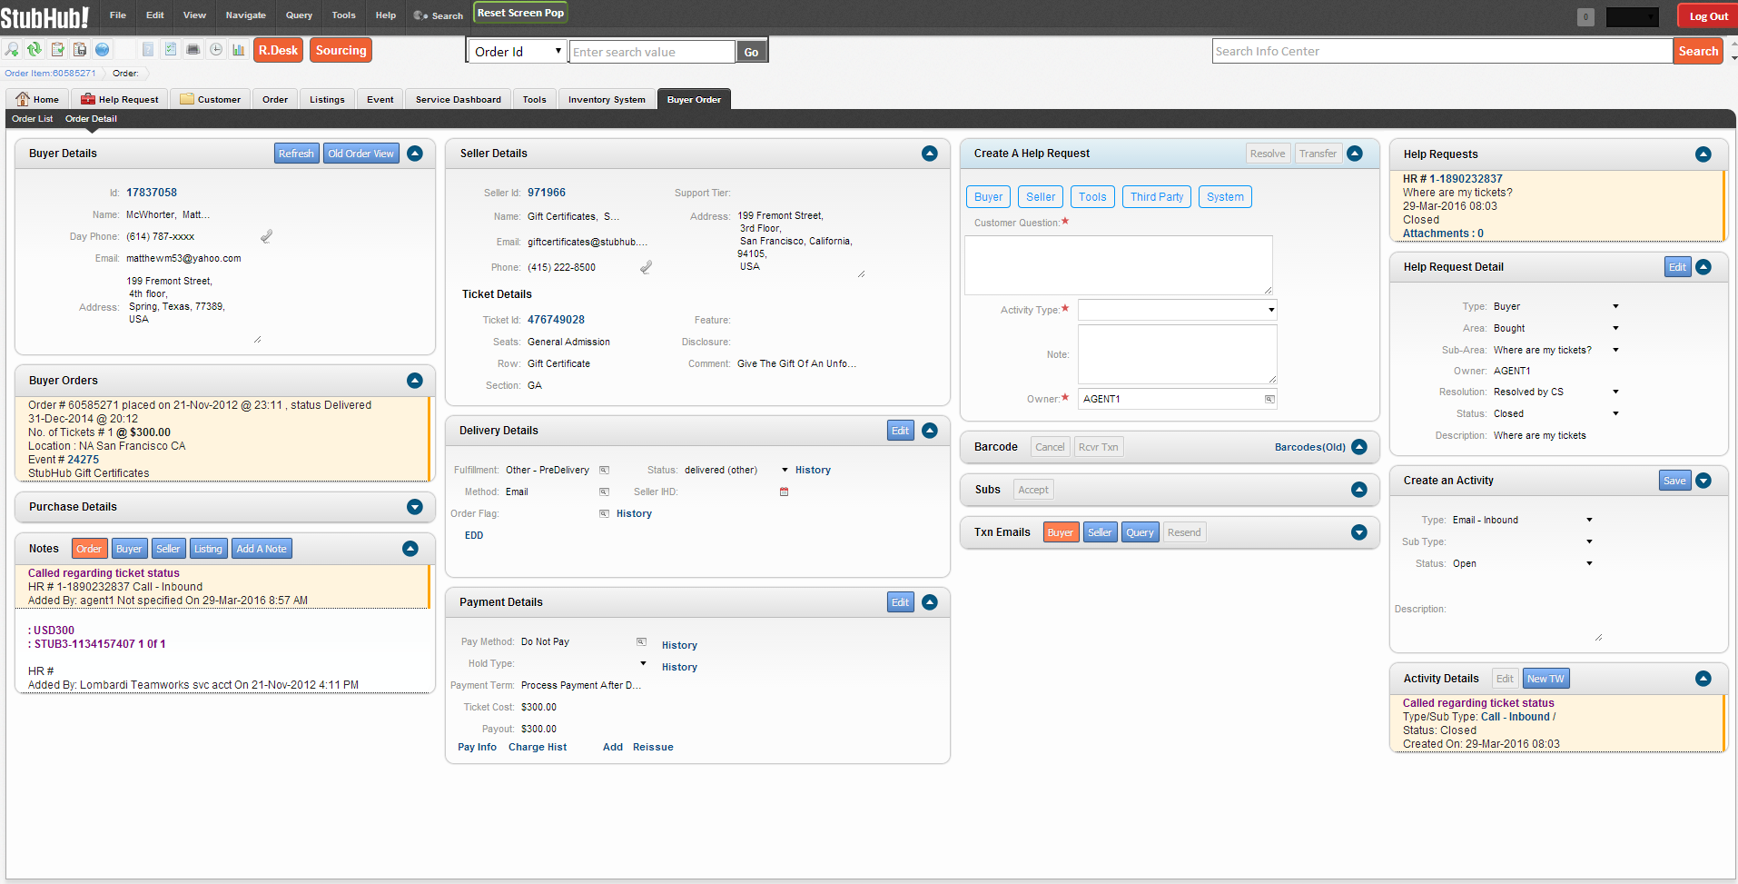Click the clipboard with floppy disk icon

[80, 50]
